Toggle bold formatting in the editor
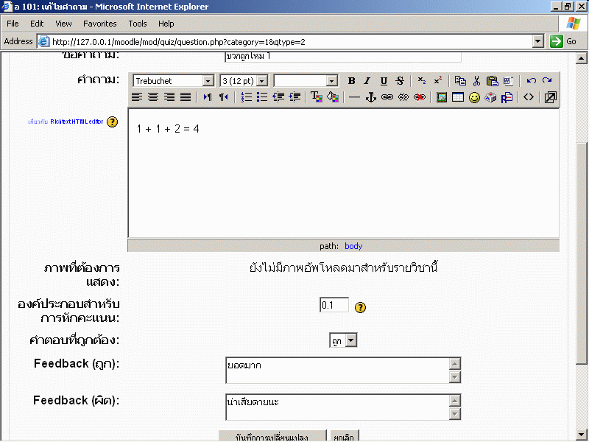Image resolution: width=589 pixels, height=442 pixels. (351, 81)
